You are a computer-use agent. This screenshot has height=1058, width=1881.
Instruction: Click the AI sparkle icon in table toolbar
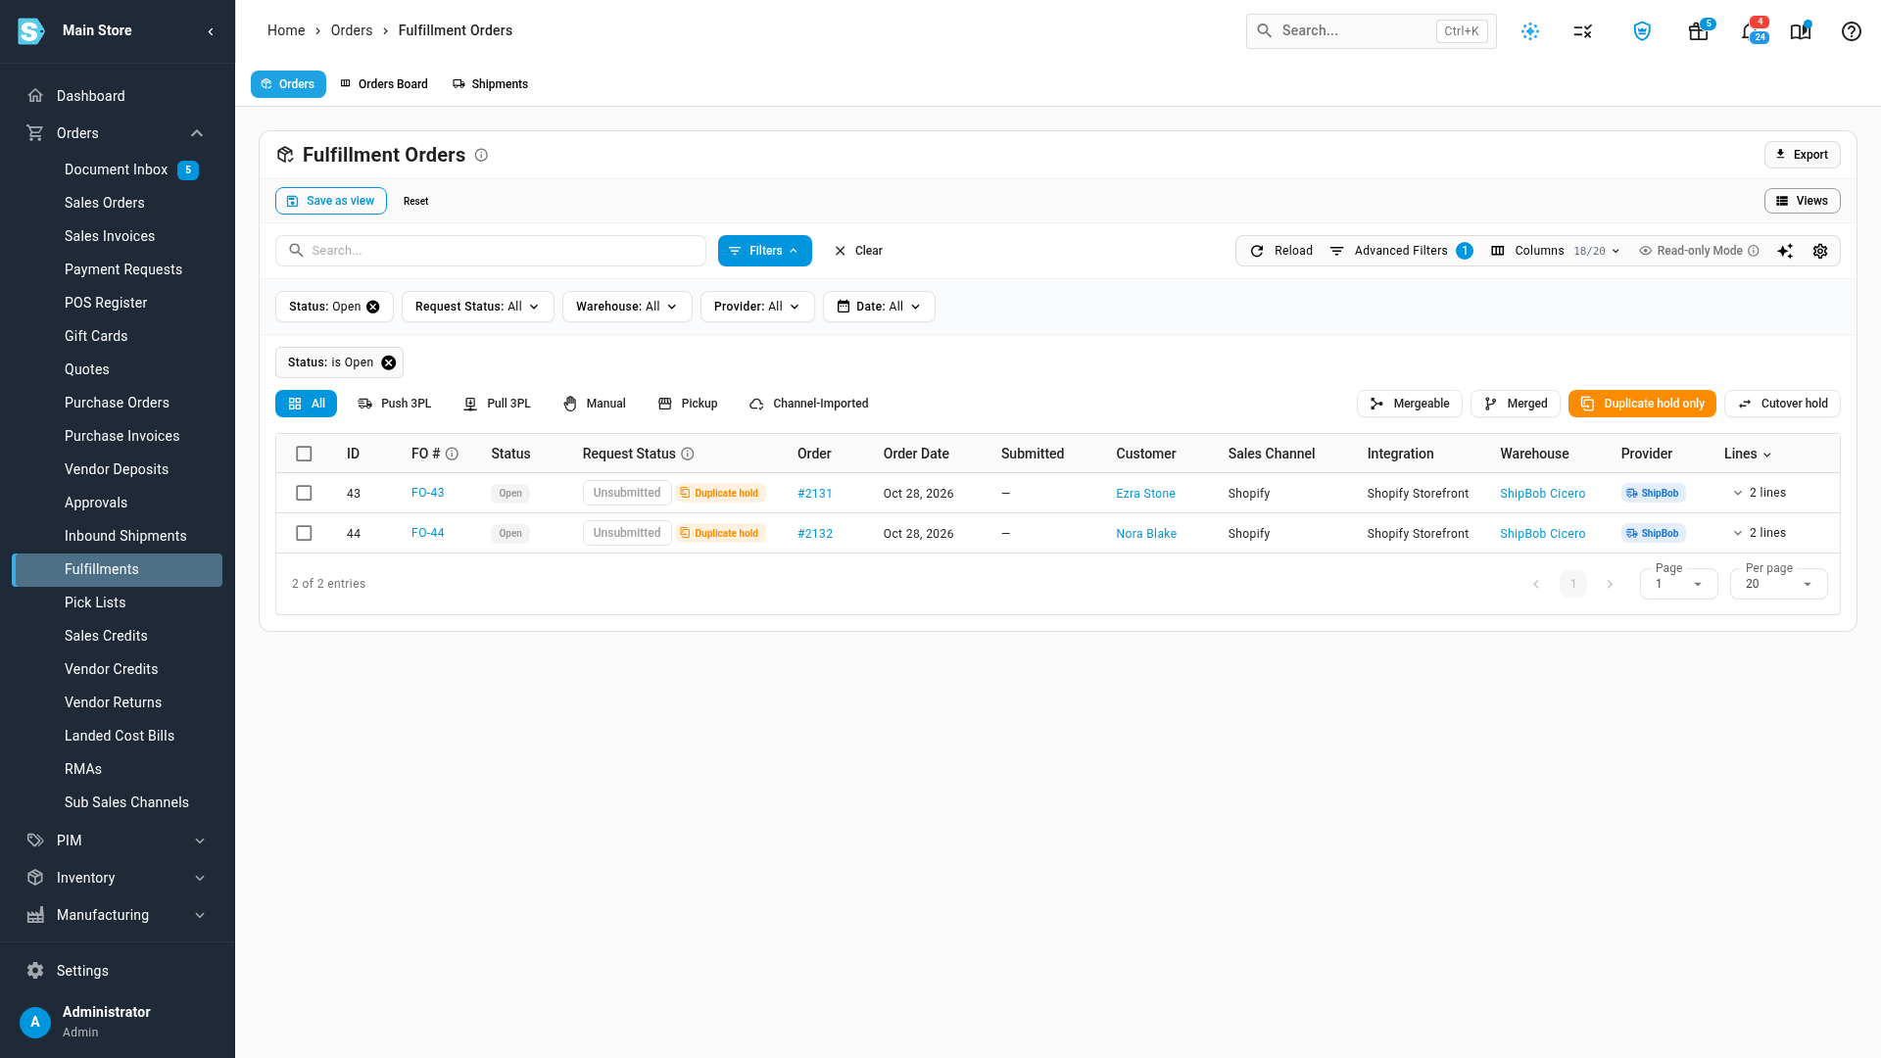pyautogui.click(x=1785, y=251)
